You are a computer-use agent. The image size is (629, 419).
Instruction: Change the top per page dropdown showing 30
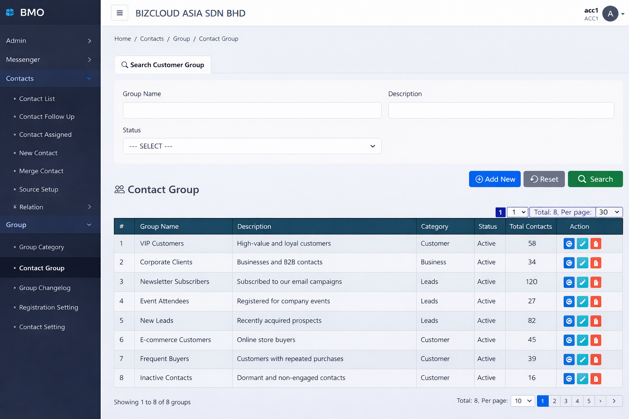coord(609,212)
